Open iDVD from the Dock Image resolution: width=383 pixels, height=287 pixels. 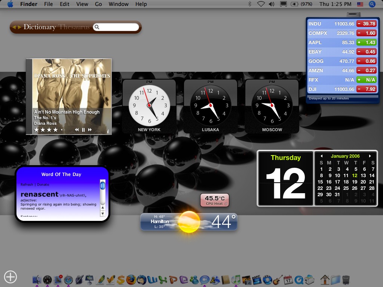click(267, 280)
